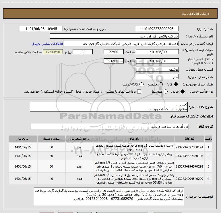Click need date 1401/06/15 in row 4

(23, 179)
